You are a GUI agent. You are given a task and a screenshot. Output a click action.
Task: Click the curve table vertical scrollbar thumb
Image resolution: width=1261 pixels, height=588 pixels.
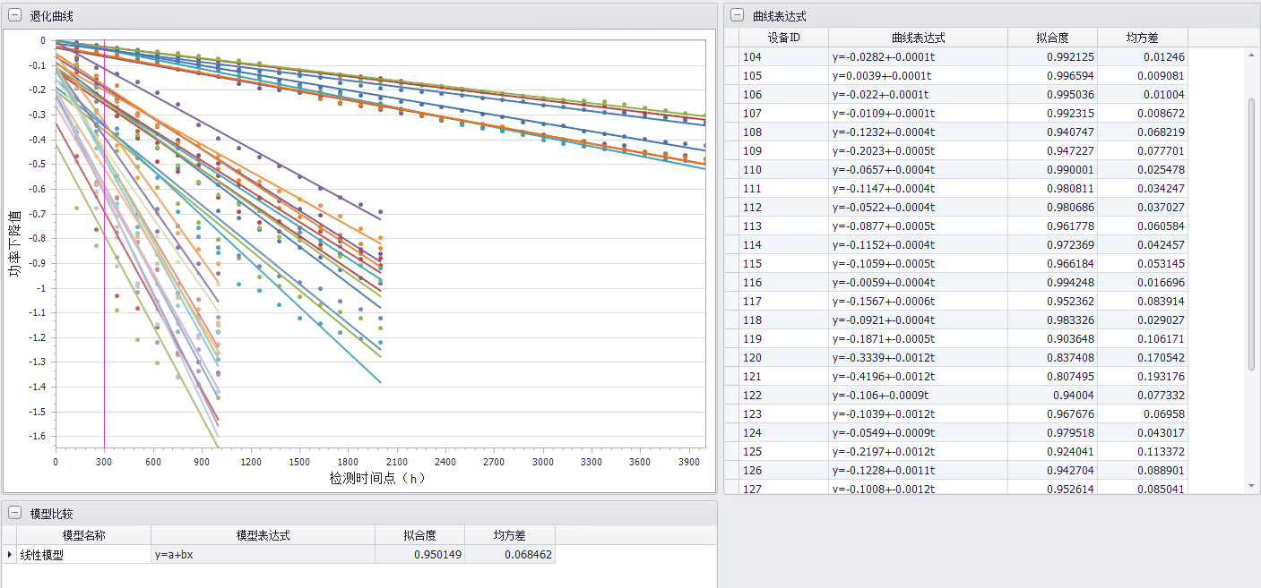coord(1252,233)
